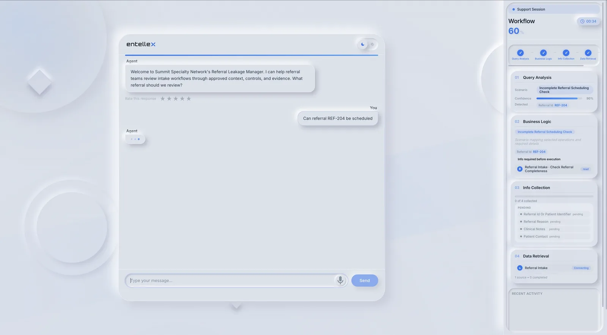Click the Patient Contact pending row
Viewport: 607px width, 335px height.
[554, 236]
